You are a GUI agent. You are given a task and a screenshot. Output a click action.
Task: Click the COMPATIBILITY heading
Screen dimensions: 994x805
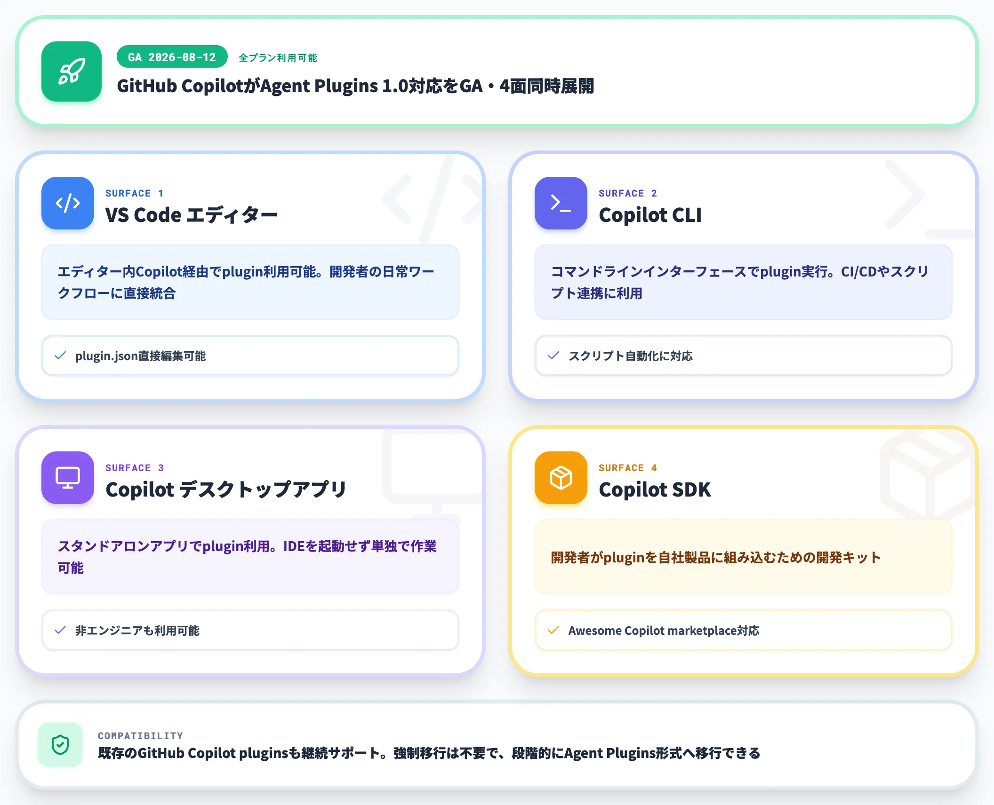click(140, 736)
